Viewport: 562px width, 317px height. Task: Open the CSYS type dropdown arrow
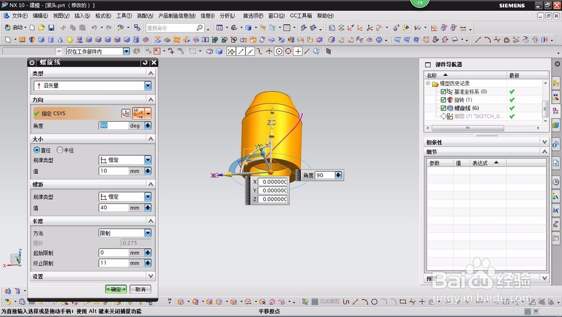(148, 113)
